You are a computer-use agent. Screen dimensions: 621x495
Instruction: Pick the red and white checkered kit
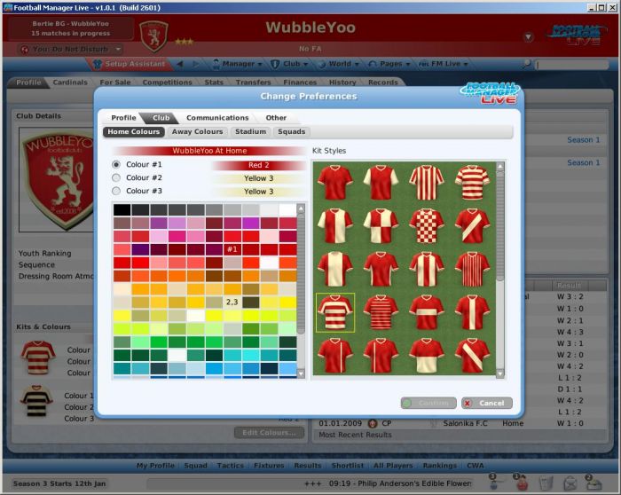point(428,226)
